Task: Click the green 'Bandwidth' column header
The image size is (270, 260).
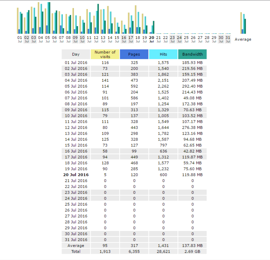Action: coord(192,54)
